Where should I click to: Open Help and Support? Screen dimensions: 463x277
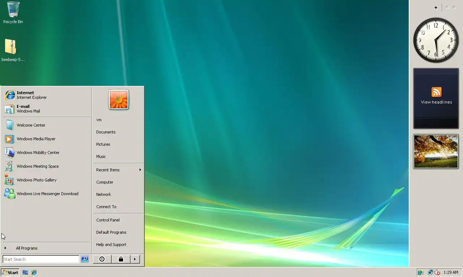pyautogui.click(x=118, y=245)
